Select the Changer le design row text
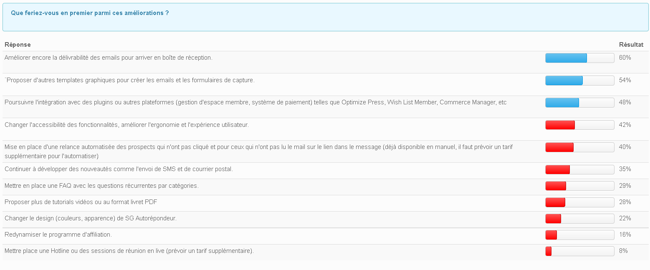This screenshot has width=650, height=270. click(x=91, y=218)
